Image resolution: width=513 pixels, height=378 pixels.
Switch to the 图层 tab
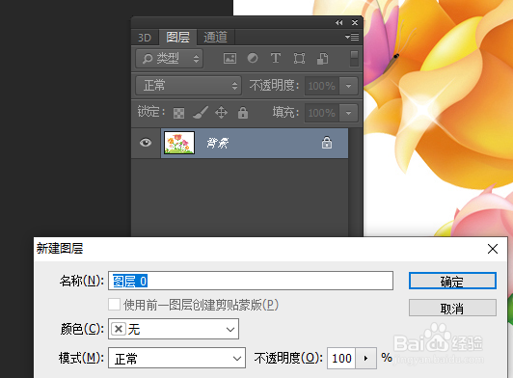tap(178, 37)
